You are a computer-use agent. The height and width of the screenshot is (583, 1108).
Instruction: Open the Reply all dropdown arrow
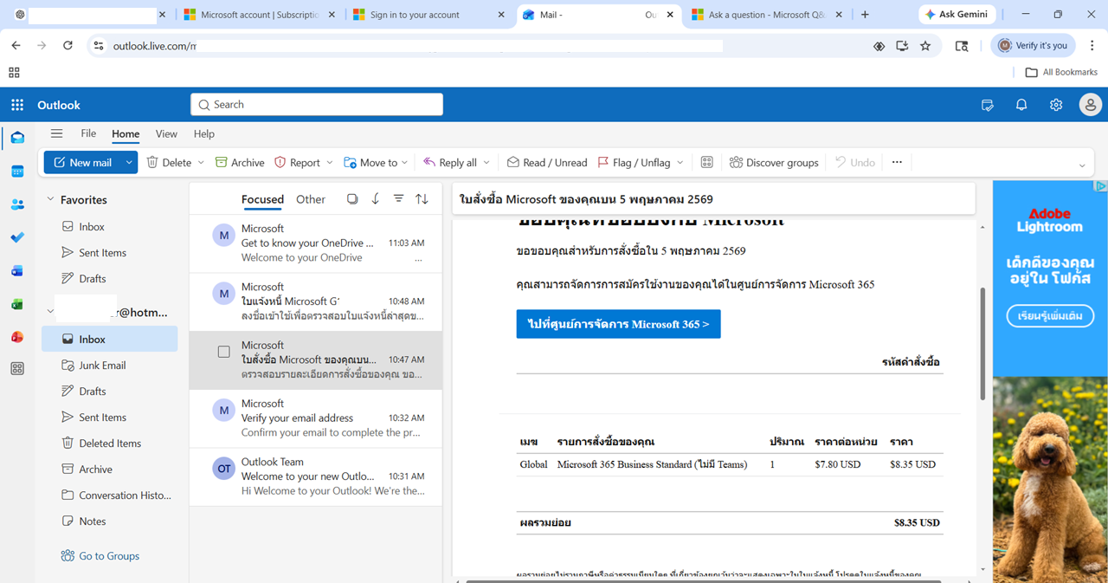coord(486,162)
